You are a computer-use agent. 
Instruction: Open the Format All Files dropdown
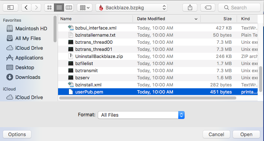141,115
